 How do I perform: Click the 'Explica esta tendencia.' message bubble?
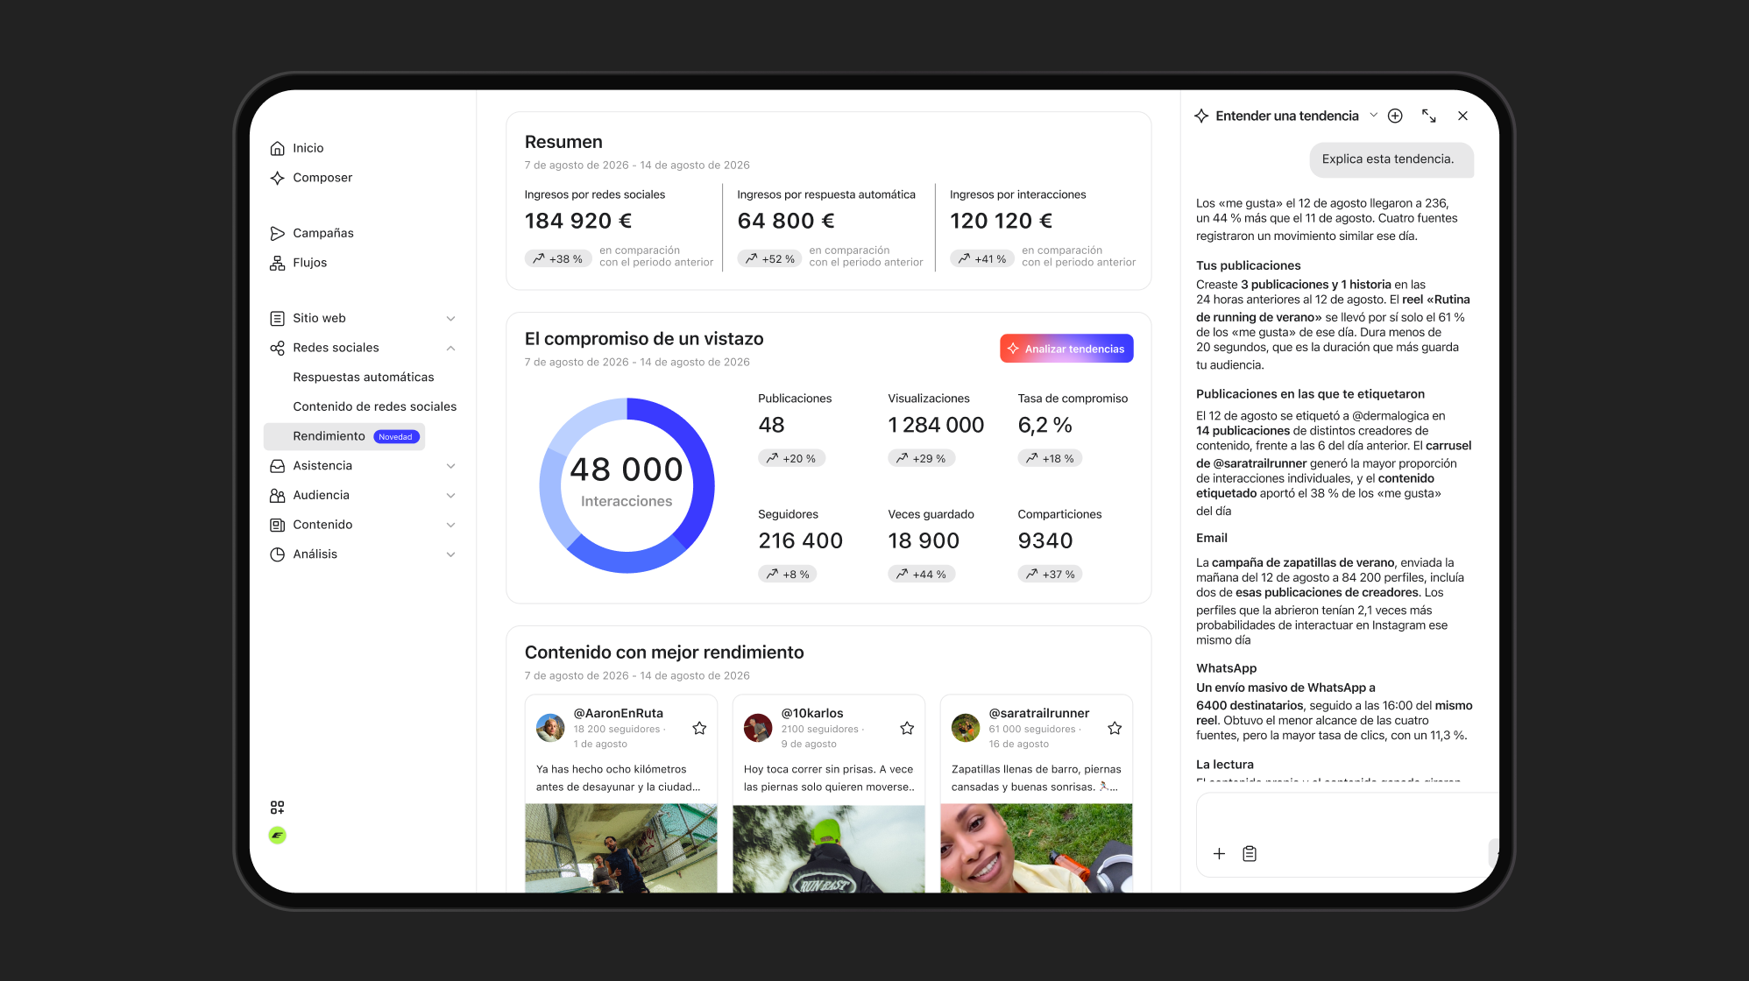coord(1391,159)
